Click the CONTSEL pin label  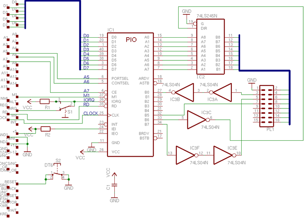(x=120, y=83)
